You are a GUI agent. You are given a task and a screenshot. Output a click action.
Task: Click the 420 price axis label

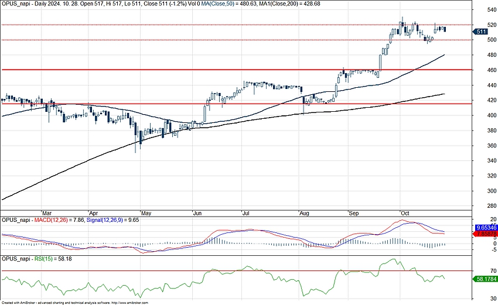(x=492, y=100)
